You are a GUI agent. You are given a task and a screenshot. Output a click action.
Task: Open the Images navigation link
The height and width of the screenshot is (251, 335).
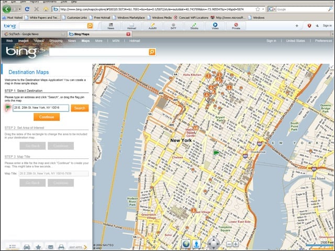click(x=23, y=41)
